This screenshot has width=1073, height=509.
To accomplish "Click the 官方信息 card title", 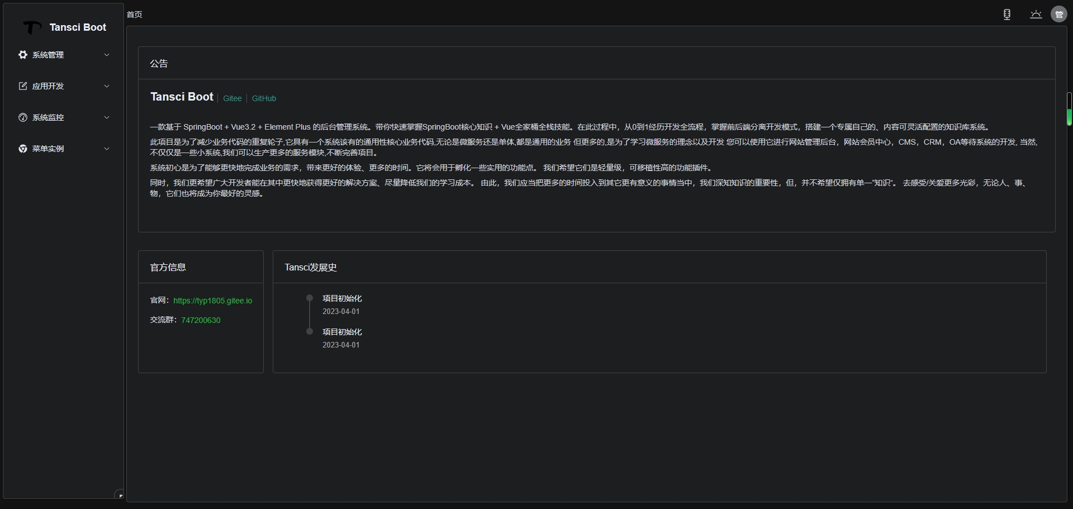I will 168,267.
